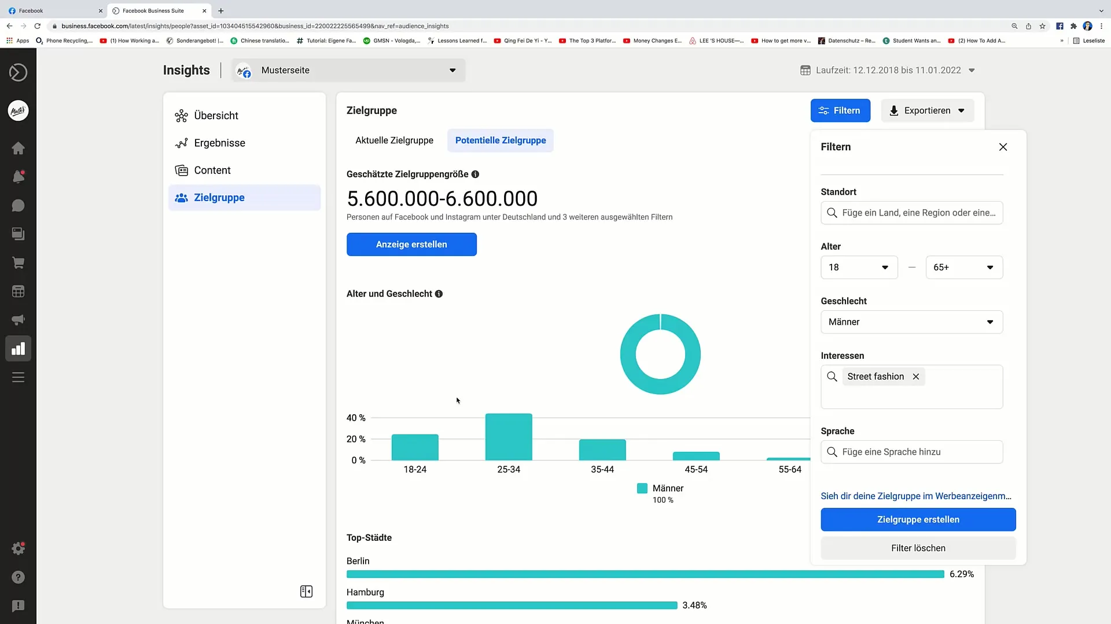
Task: Click the toggle table view icon
Action: [x=307, y=591]
